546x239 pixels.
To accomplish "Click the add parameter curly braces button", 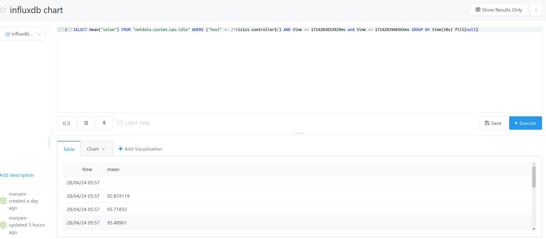I will pos(66,123).
